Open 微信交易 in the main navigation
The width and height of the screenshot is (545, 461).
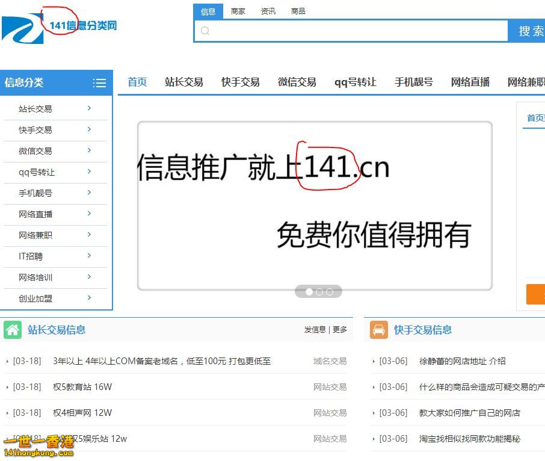tap(297, 82)
